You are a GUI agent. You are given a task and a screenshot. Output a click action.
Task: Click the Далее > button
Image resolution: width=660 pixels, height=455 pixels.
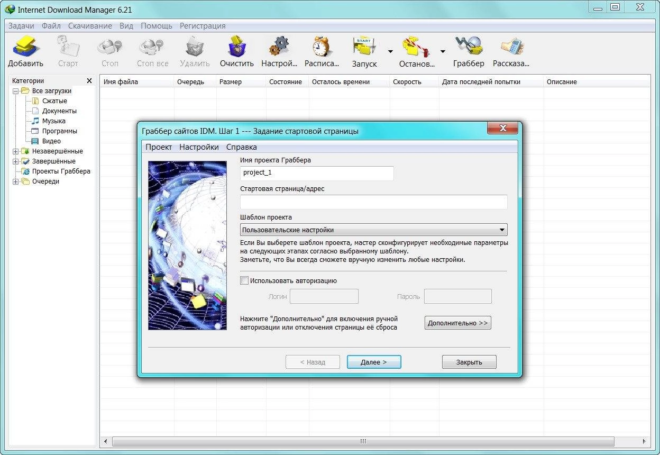(x=374, y=362)
